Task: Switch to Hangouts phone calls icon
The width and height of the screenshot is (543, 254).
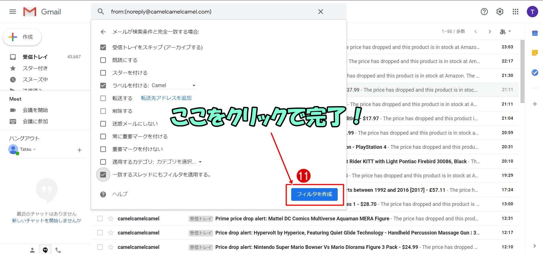Action: click(x=58, y=250)
